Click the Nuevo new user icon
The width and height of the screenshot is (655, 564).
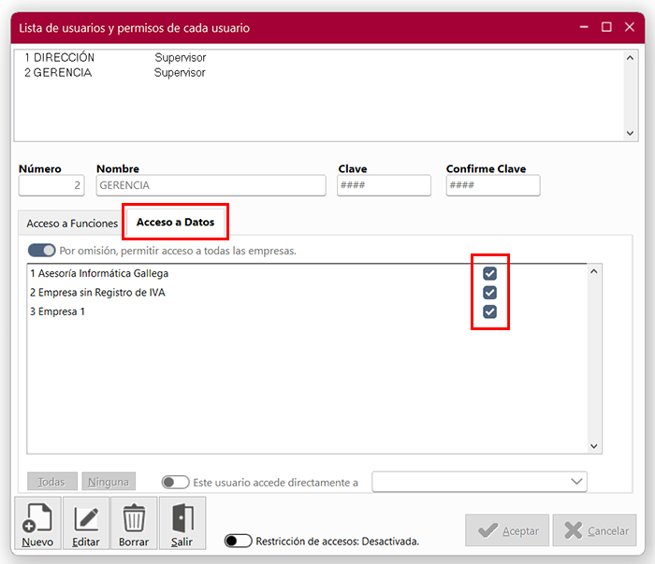tap(37, 518)
